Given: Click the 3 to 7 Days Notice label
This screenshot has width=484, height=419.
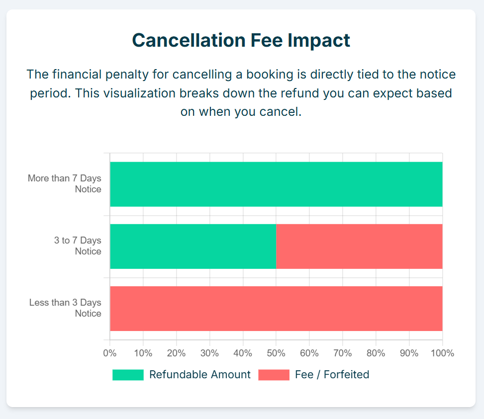Looking at the screenshot, I should pyautogui.click(x=78, y=246).
